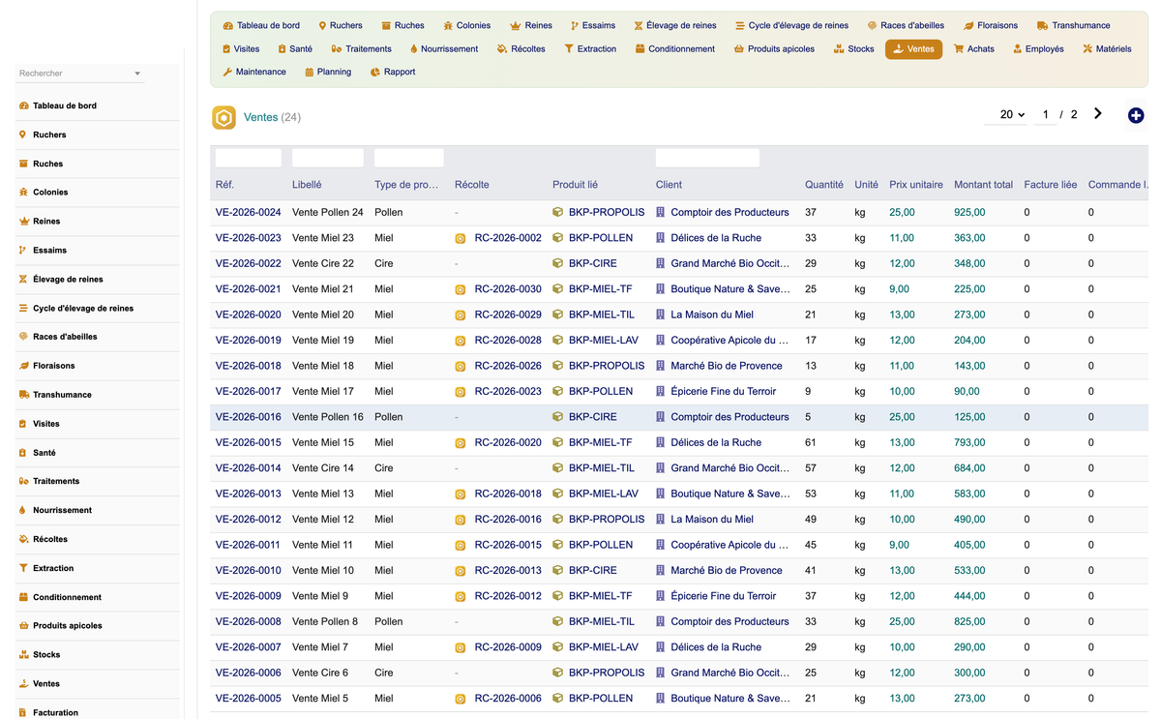The height and width of the screenshot is (719, 1161).
Task: Click the current page number field
Action: [x=1044, y=114]
